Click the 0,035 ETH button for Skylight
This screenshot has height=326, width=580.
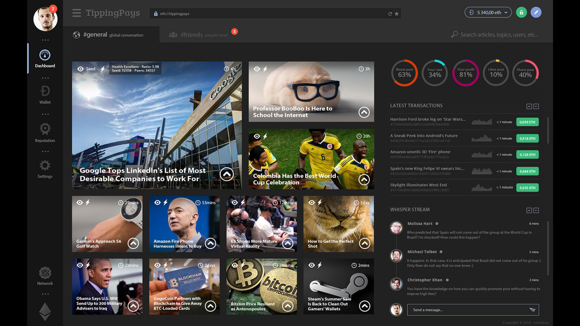click(527, 188)
